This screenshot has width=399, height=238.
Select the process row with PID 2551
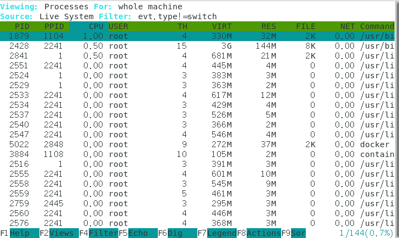[197, 66]
